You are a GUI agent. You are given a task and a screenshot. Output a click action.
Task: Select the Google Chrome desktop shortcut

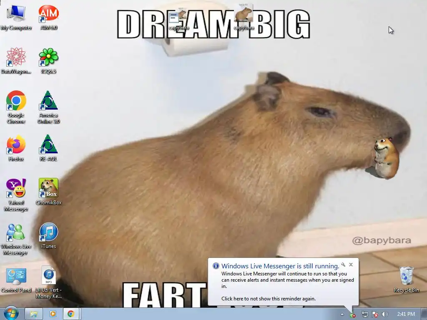[16, 107]
